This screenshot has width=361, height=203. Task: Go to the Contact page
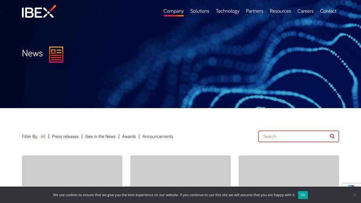tap(328, 11)
